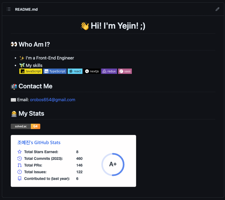Select the react skill badge
225x200 pixels.
[75, 71]
